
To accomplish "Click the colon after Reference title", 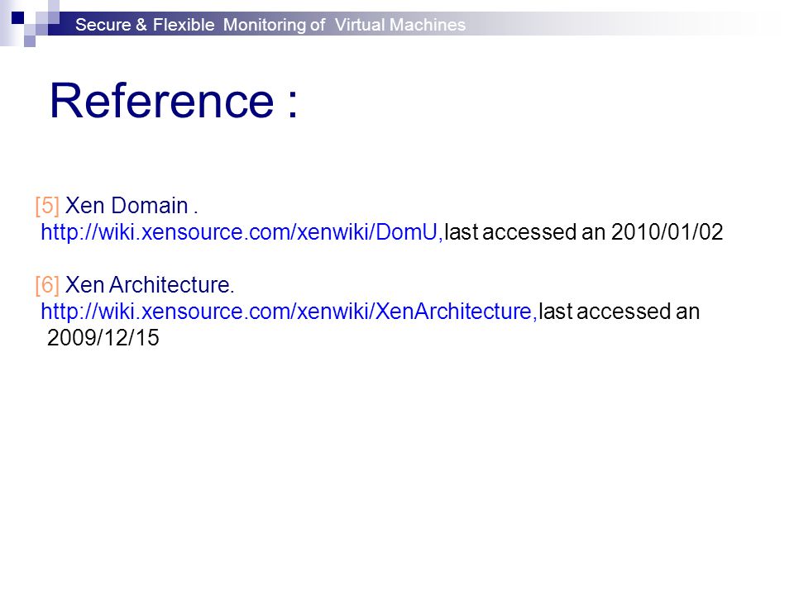I will pyautogui.click(x=292, y=105).
